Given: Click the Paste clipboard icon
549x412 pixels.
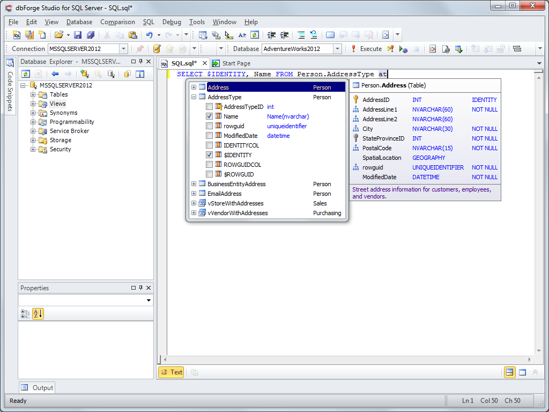Looking at the screenshot, I should [x=132, y=35].
